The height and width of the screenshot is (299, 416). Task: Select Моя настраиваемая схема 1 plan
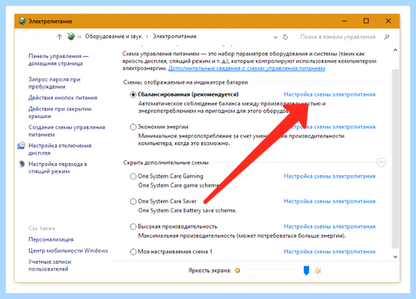[x=133, y=252]
